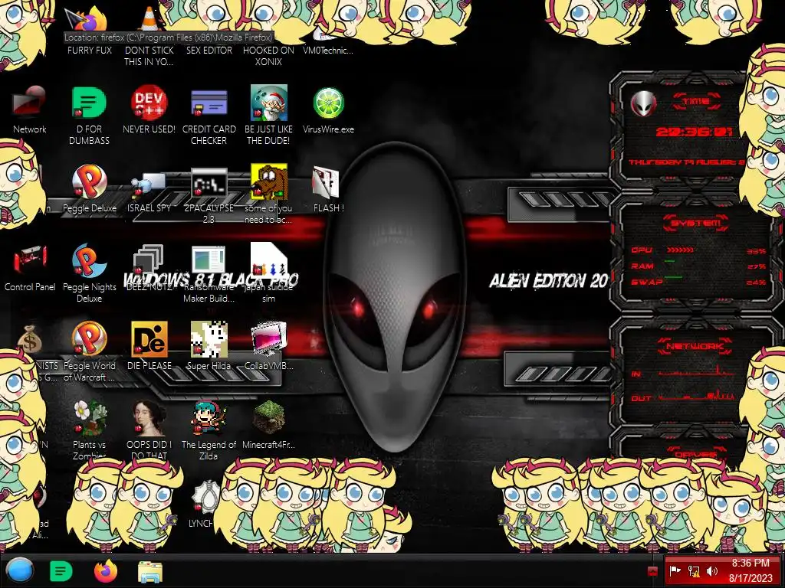Click the TIME widget clock readout
This screenshot has height=588, width=785.
pos(695,132)
